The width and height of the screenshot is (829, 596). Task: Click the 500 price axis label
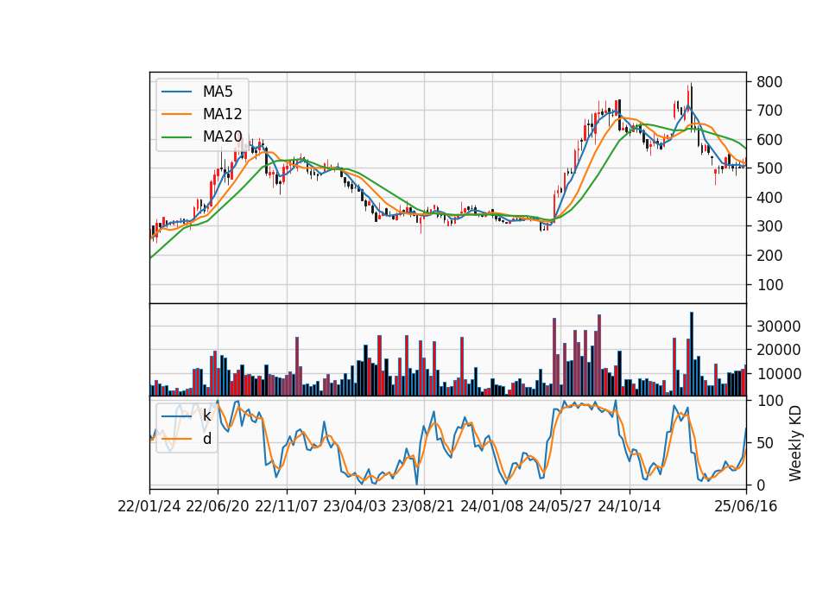click(769, 168)
